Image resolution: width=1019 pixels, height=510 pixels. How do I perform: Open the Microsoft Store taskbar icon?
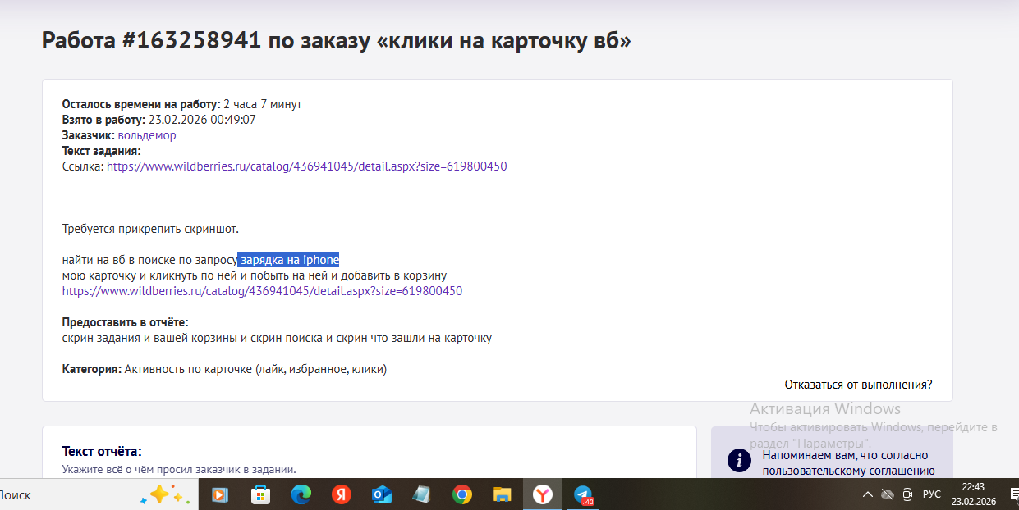[x=260, y=494]
